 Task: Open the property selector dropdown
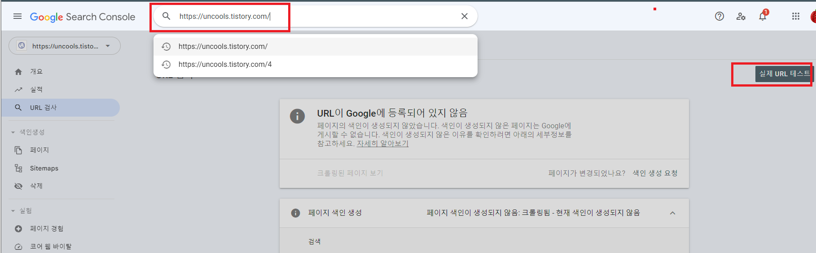coord(65,46)
